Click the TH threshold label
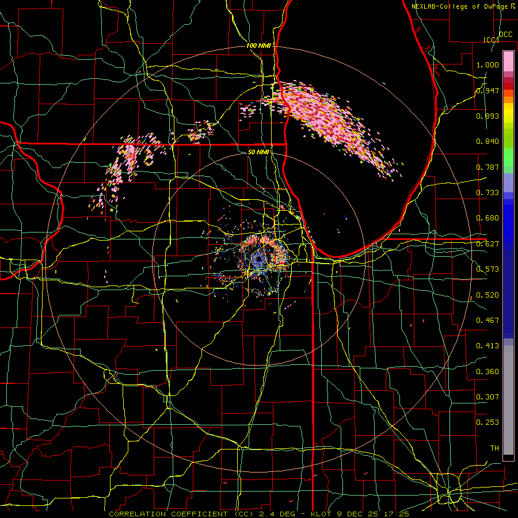This screenshot has width=518, height=518. [x=494, y=448]
